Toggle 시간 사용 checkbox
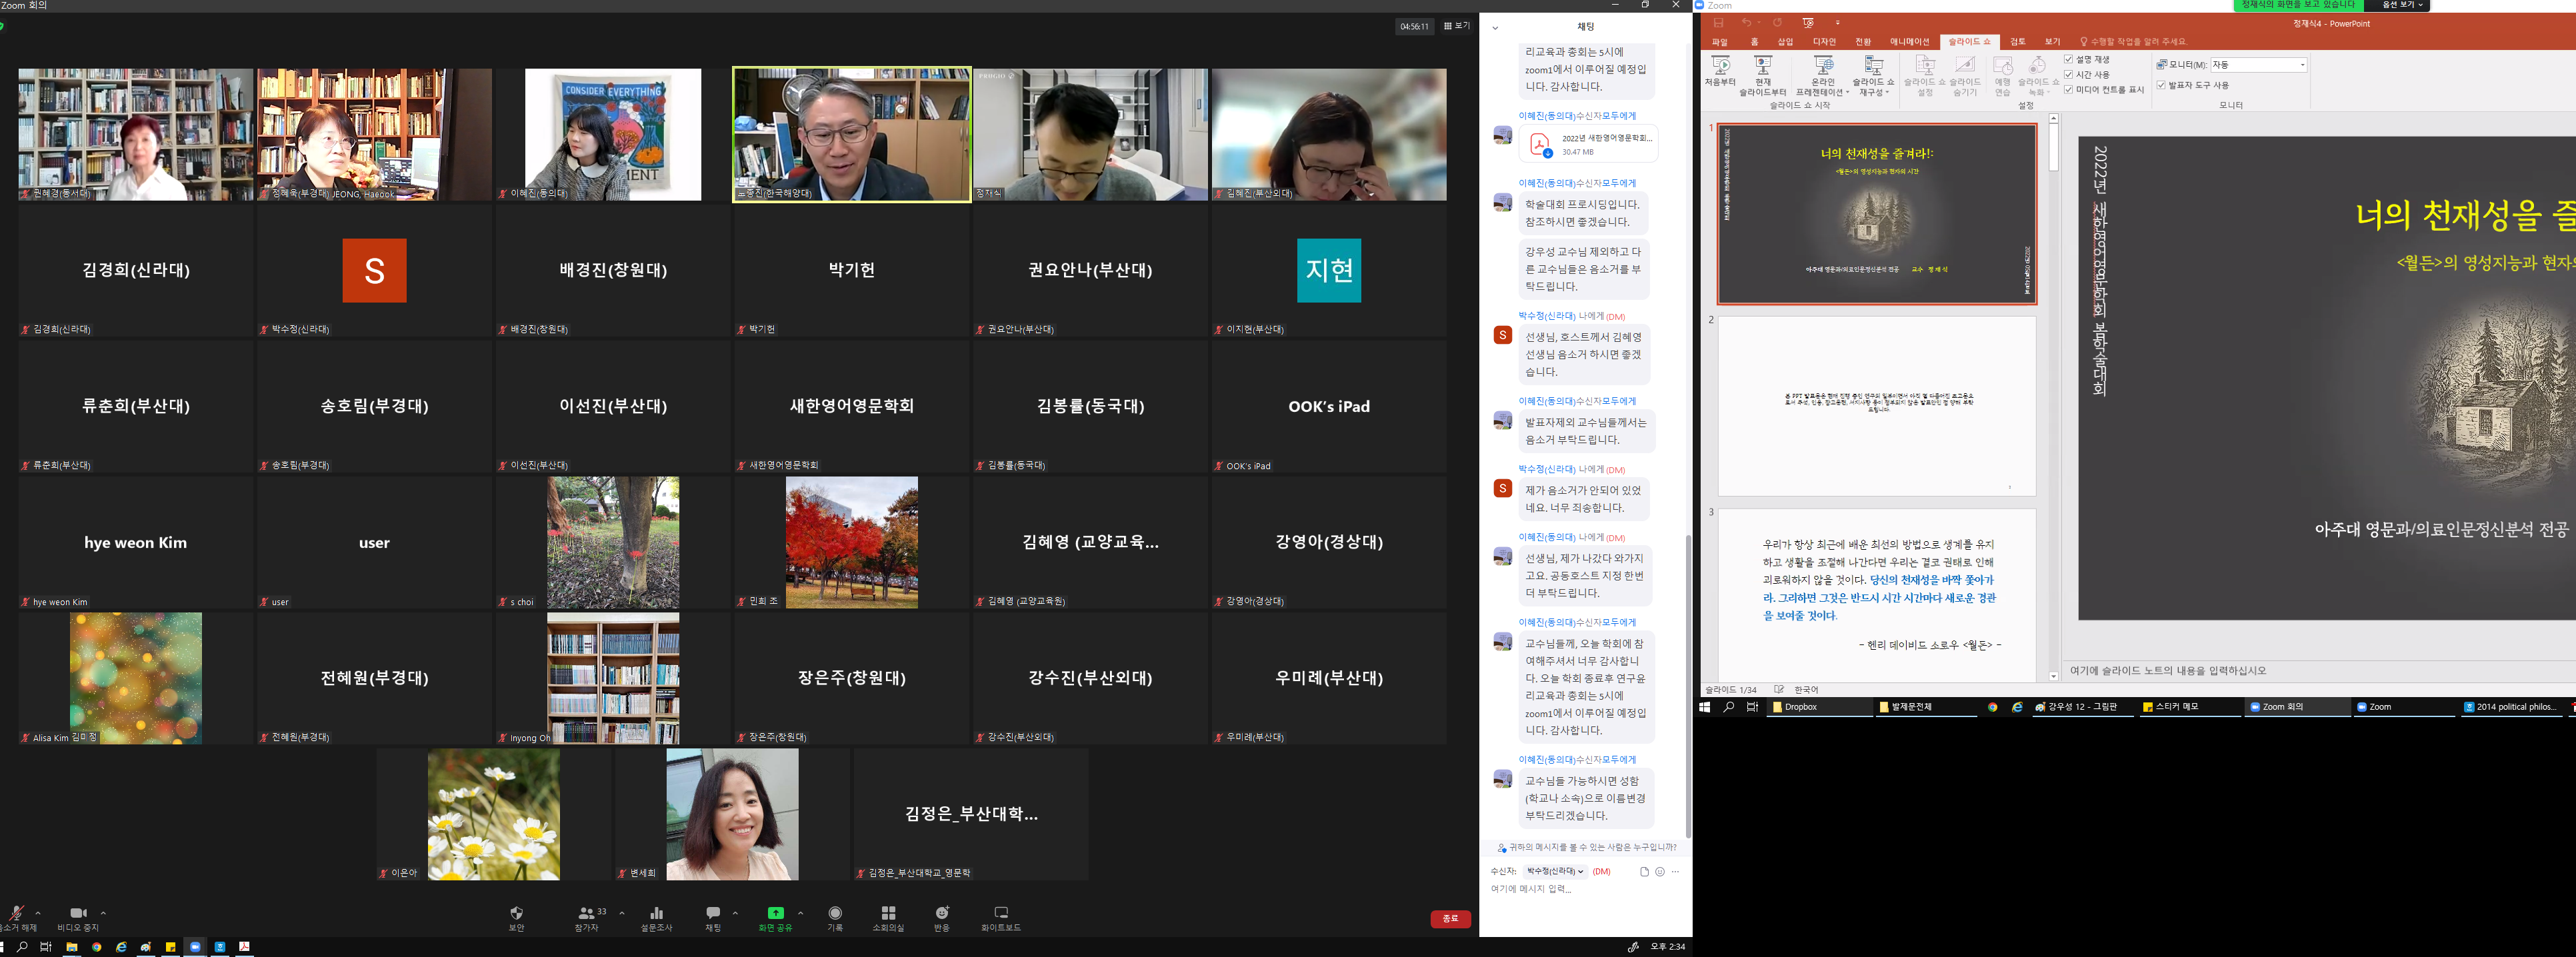The height and width of the screenshot is (957, 2576). pos(2069,75)
